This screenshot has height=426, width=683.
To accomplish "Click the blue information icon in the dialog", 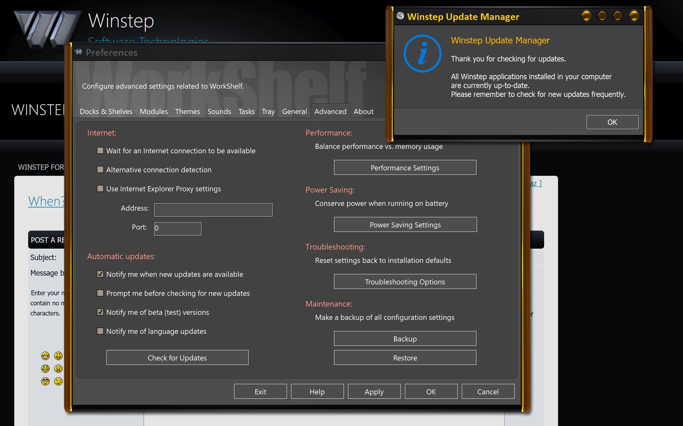I will click(422, 53).
